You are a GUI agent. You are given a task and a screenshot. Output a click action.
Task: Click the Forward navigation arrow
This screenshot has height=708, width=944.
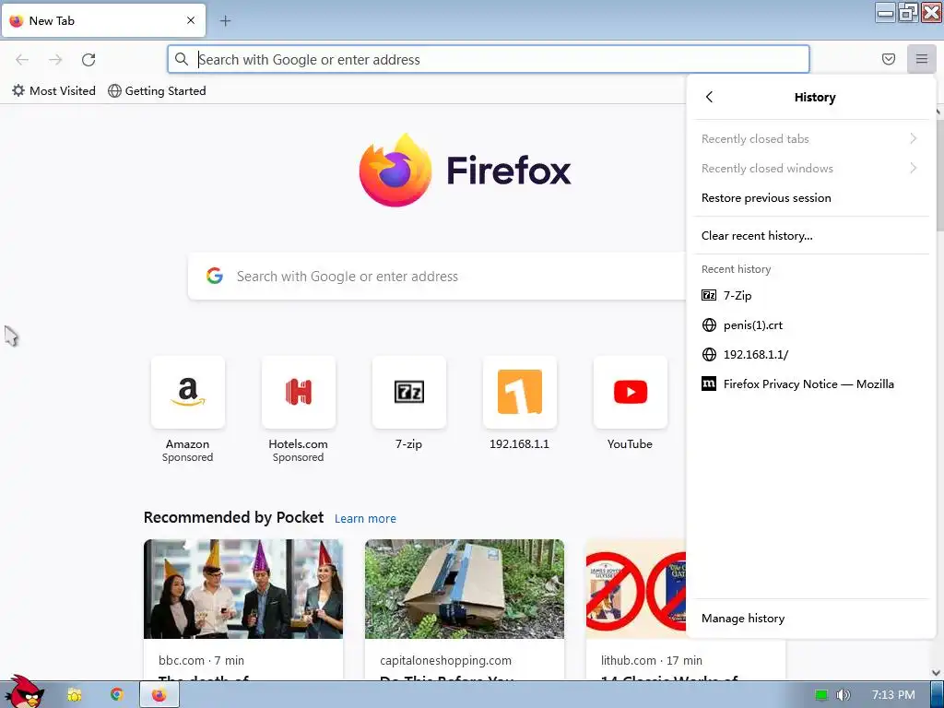(55, 60)
